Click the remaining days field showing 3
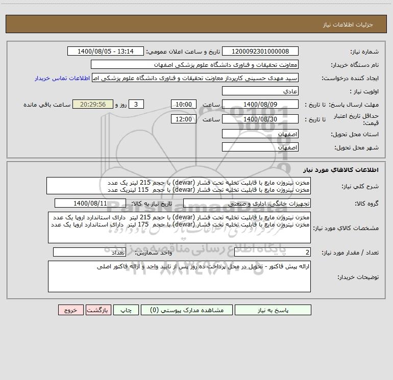This screenshot has height=380, width=393. tap(136, 104)
